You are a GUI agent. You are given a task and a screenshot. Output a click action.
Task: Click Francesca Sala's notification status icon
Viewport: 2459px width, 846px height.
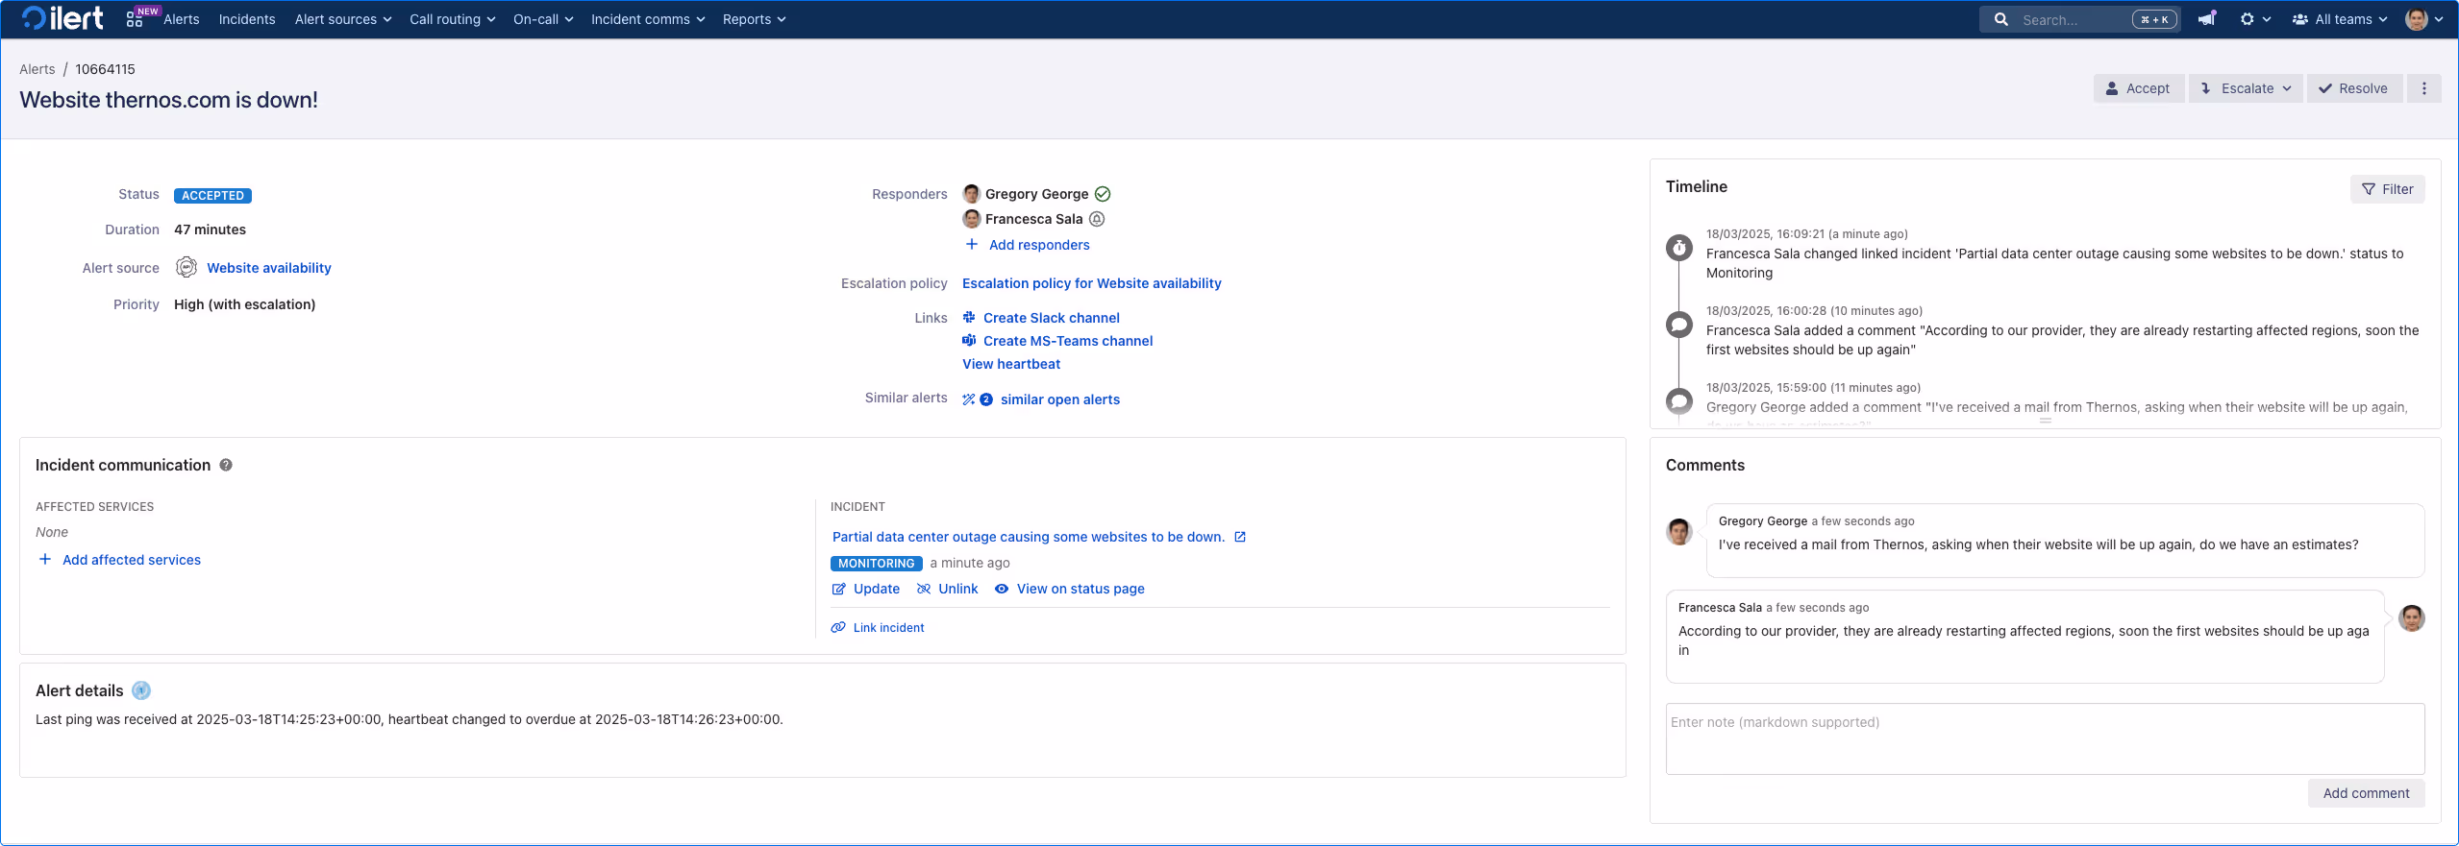click(x=1097, y=219)
